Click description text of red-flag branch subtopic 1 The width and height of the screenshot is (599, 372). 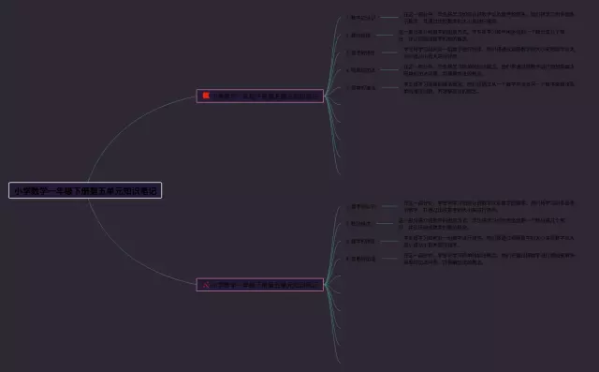click(489, 18)
